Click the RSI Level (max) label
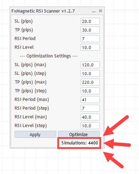Viewport: 139px width, 174px height. click(31, 117)
